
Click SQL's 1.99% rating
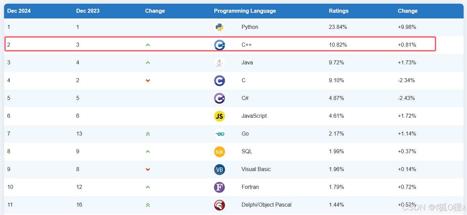(337, 151)
